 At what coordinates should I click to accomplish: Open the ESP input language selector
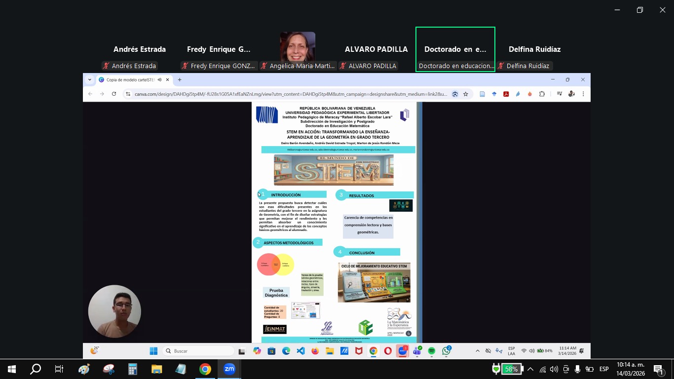click(604, 369)
